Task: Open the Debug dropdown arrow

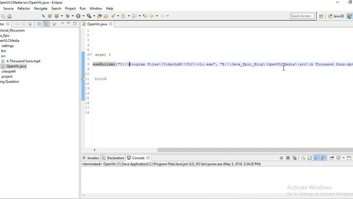Action: [72, 16]
